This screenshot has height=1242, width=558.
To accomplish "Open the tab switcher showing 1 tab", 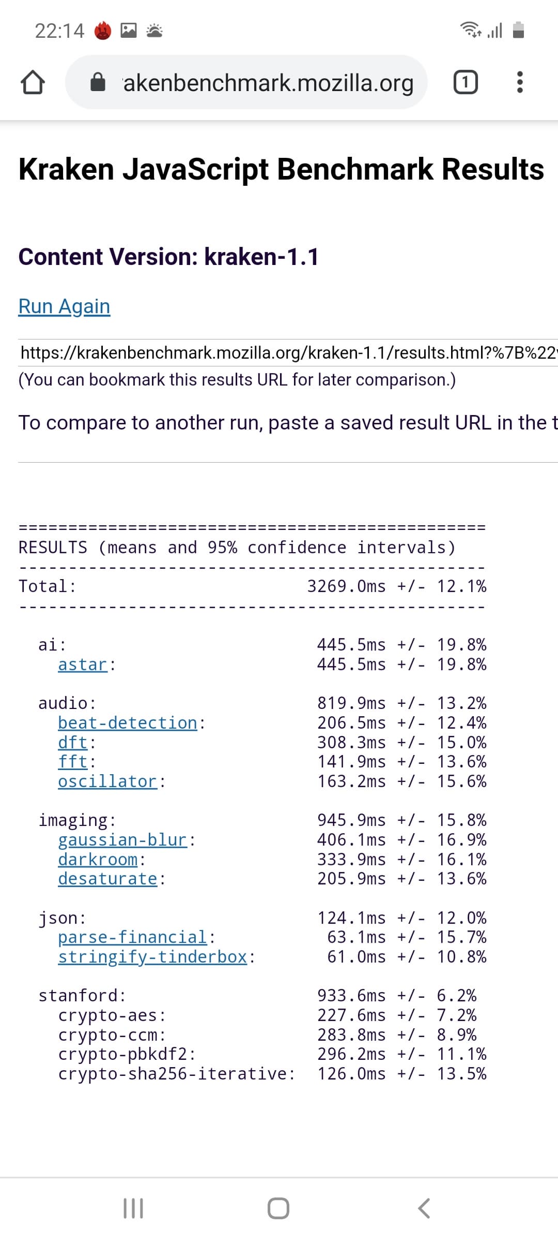I will (465, 82).
